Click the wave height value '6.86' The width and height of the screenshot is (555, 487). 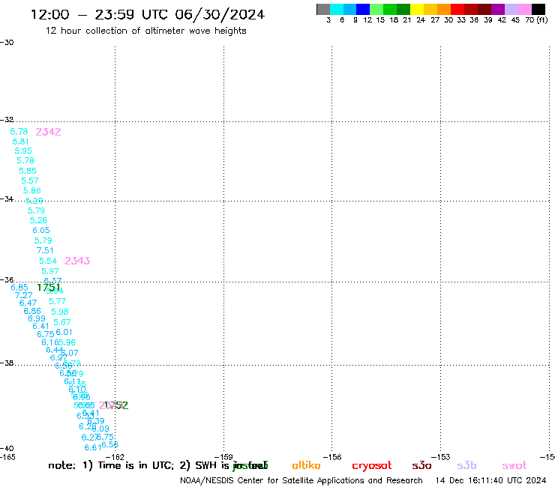pyautogui.click(x=32, y=311)
